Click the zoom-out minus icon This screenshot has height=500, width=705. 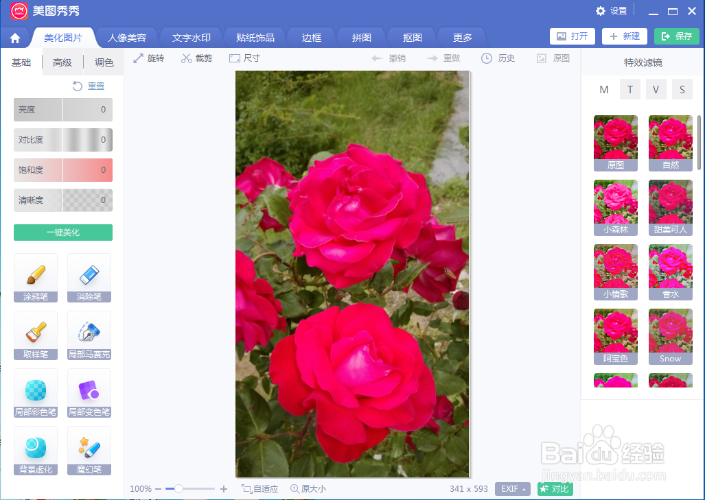tap(159, 489)
